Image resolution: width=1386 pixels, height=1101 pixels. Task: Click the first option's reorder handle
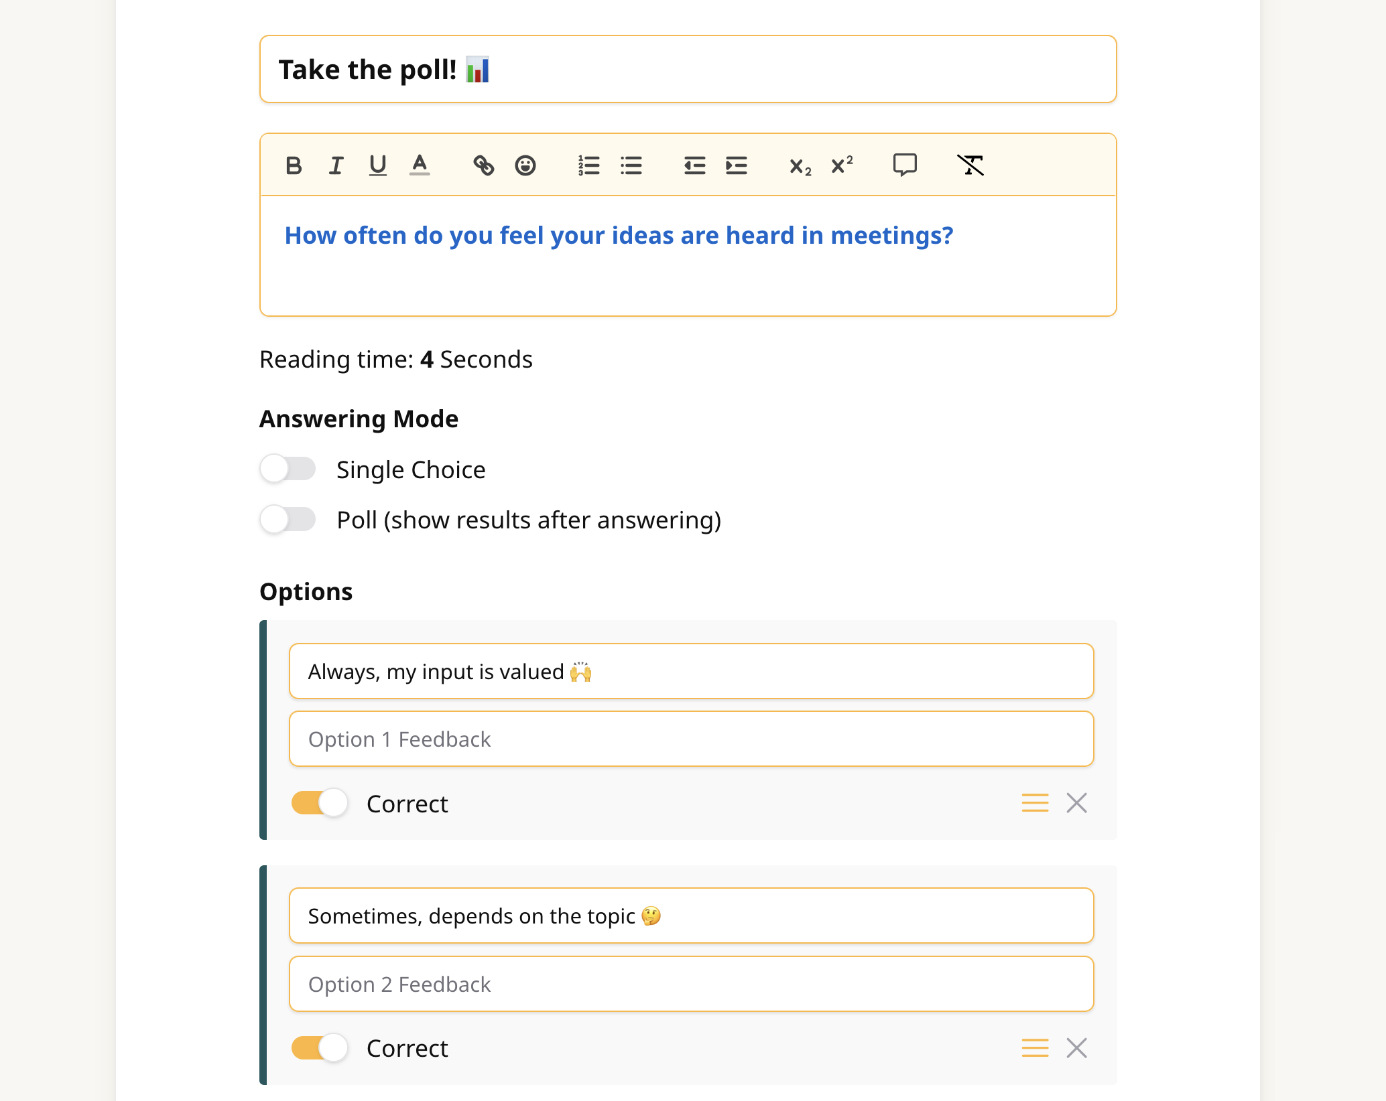[1035, 802]
